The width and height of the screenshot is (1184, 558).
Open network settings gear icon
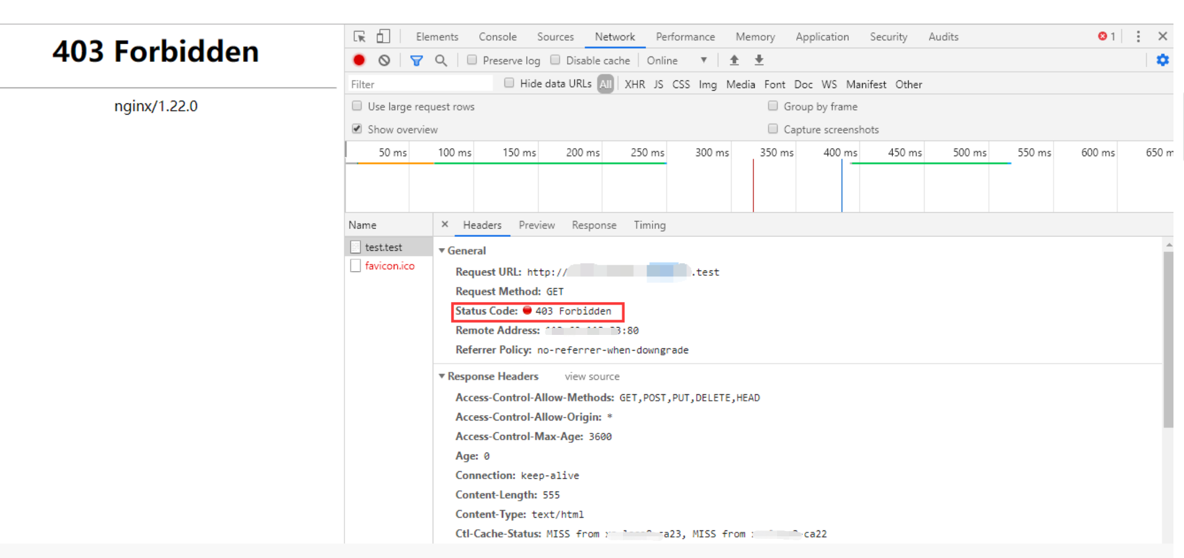1162,61
